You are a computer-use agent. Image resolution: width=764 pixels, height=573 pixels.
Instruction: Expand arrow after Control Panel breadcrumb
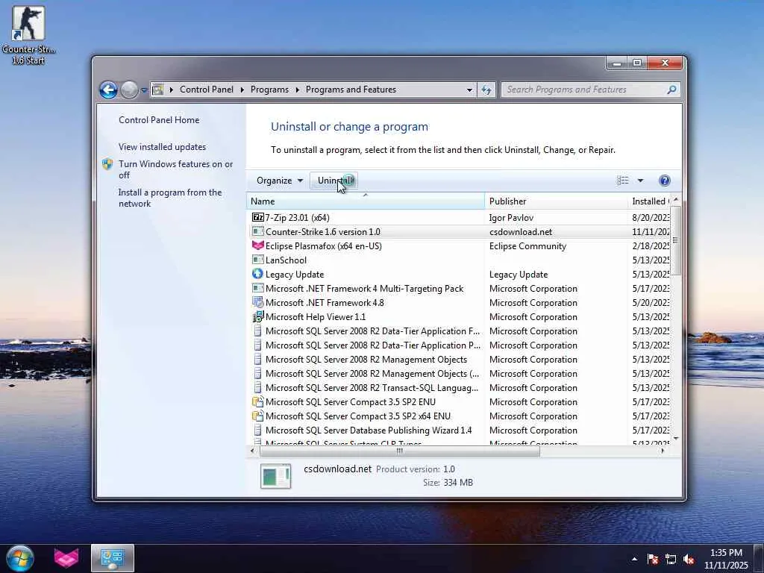pyautogui.click(x=242, y=90)
